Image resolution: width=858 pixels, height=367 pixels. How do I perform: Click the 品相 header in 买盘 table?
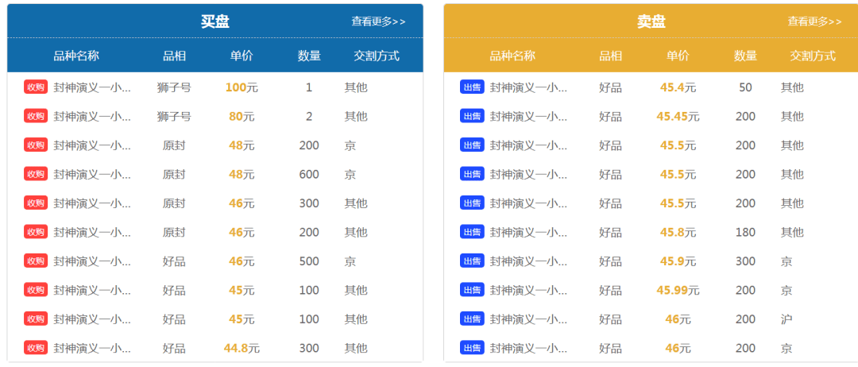174,56
